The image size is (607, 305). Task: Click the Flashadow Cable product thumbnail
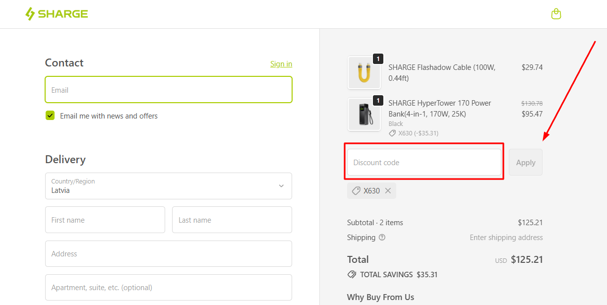coord(364,72)
